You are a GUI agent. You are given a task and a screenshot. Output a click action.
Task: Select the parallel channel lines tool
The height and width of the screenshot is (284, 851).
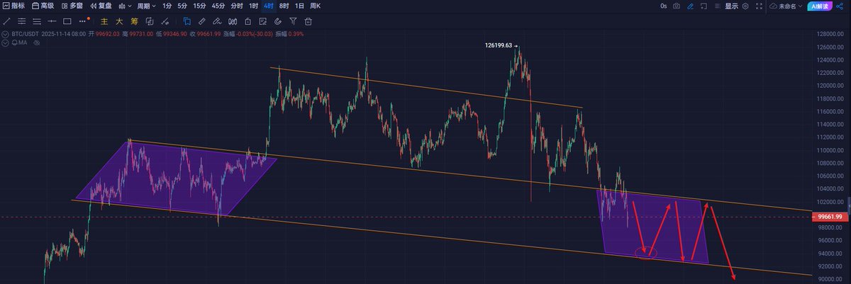click(x=22, y=21)
